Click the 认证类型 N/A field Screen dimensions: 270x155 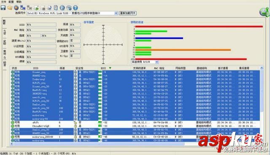coord(41,46)
